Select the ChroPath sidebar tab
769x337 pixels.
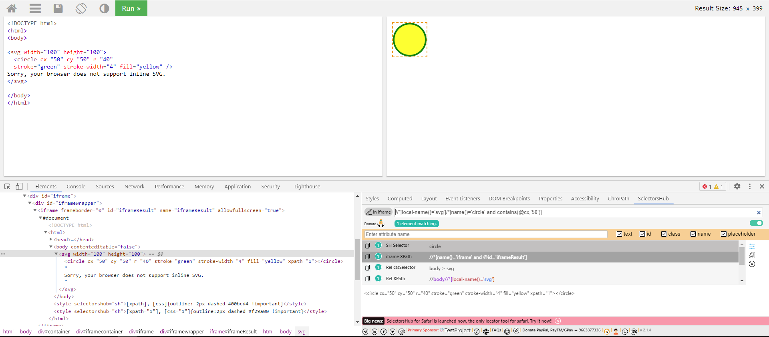click(x=618, y=198)
